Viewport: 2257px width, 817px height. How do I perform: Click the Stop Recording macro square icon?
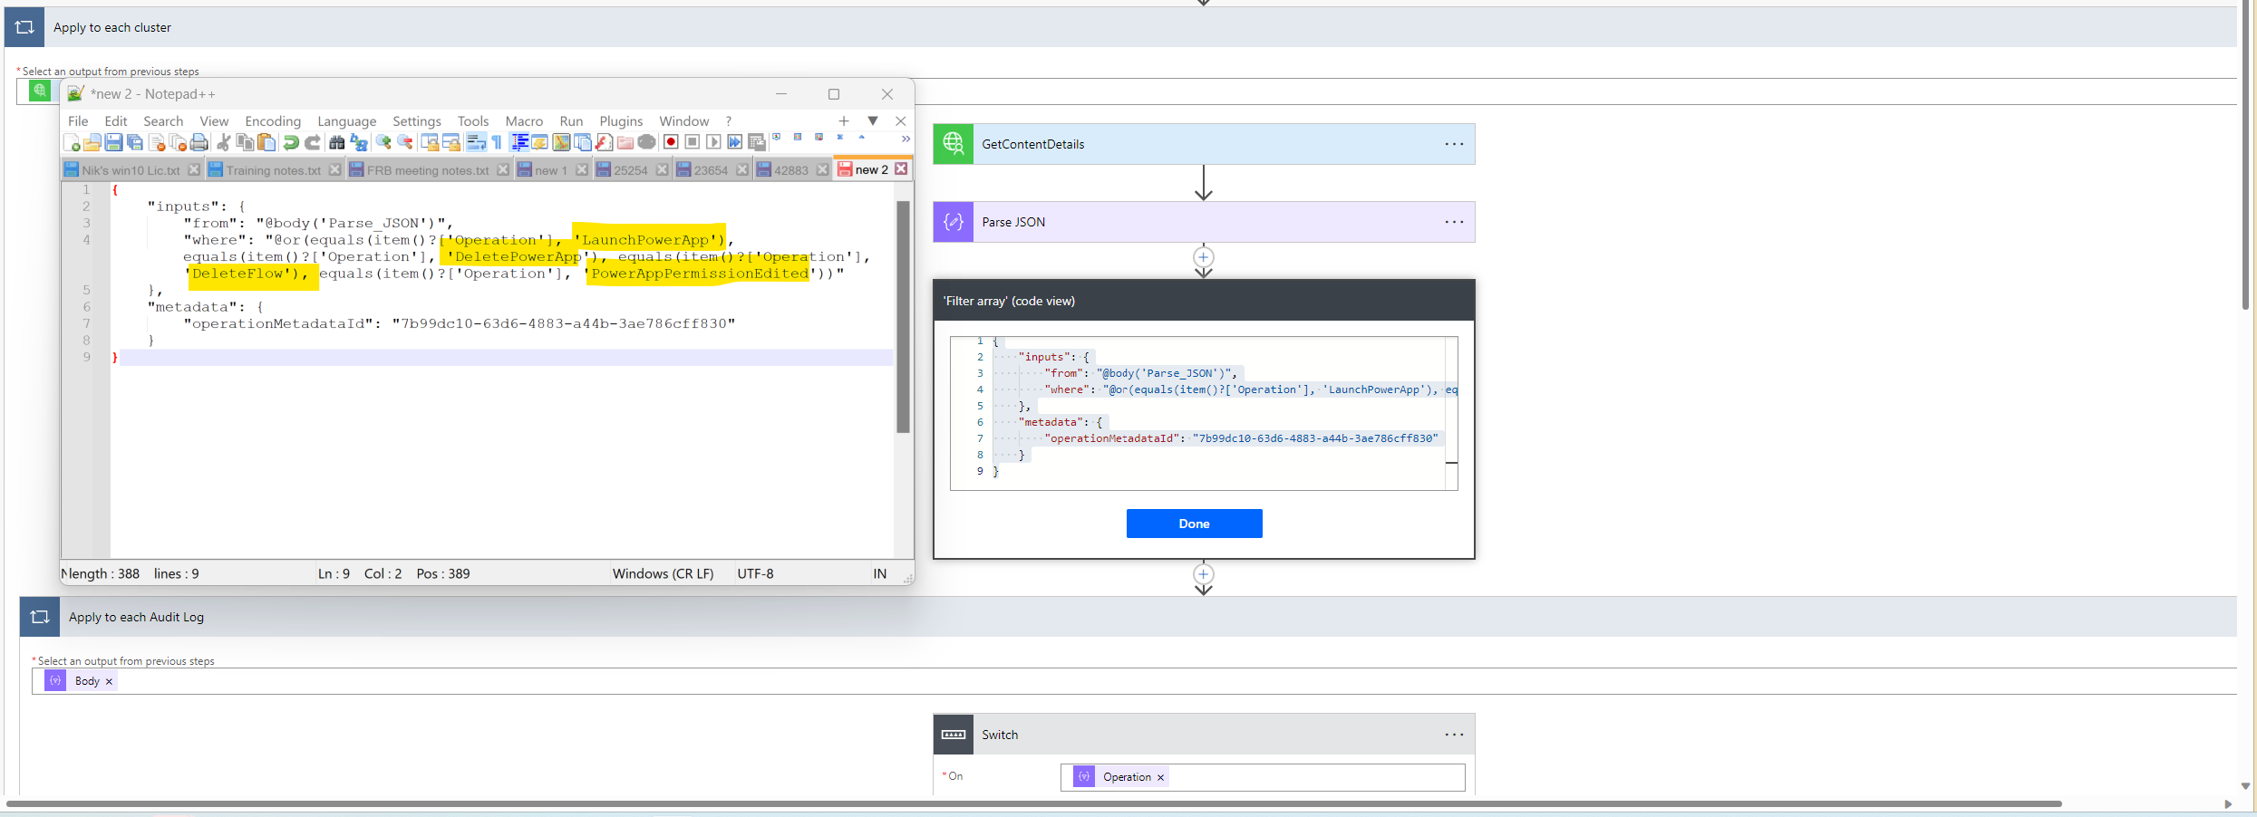coord(693,142)
